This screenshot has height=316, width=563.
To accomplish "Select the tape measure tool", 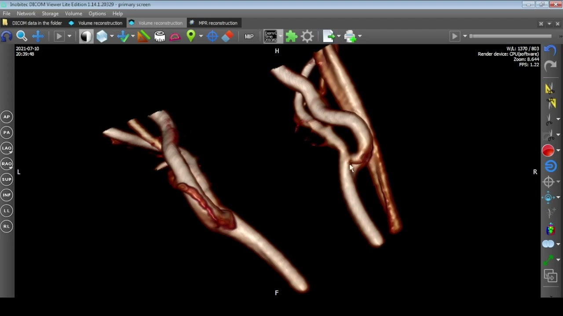I will [x=160, y=36].
